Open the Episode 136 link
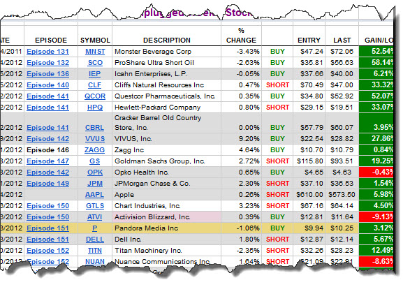 tap(48, 74)
